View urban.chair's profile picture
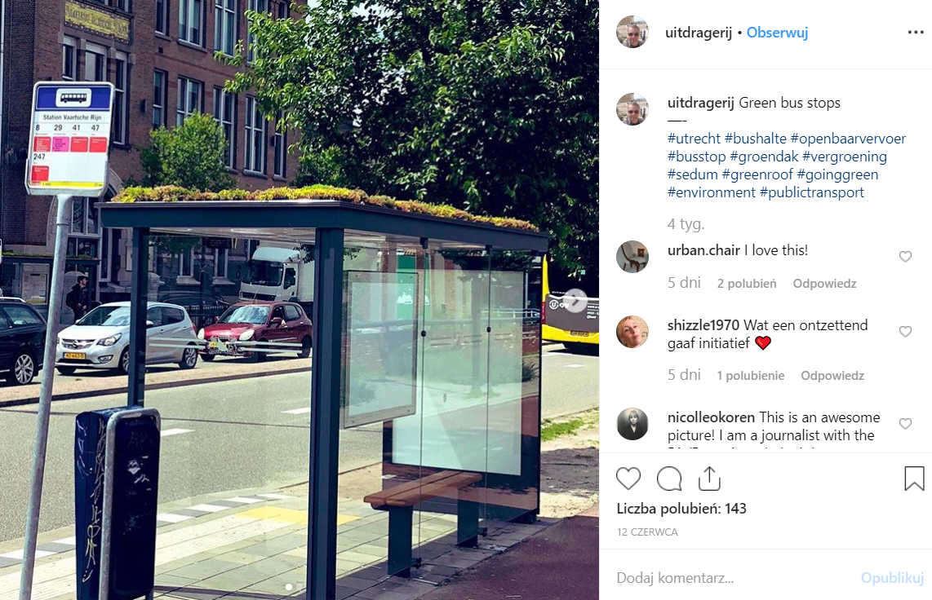 632,256
